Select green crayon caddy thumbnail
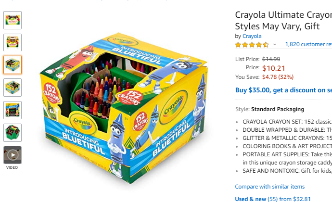Viewport: 332px width, 202px height. pos(13,133)
